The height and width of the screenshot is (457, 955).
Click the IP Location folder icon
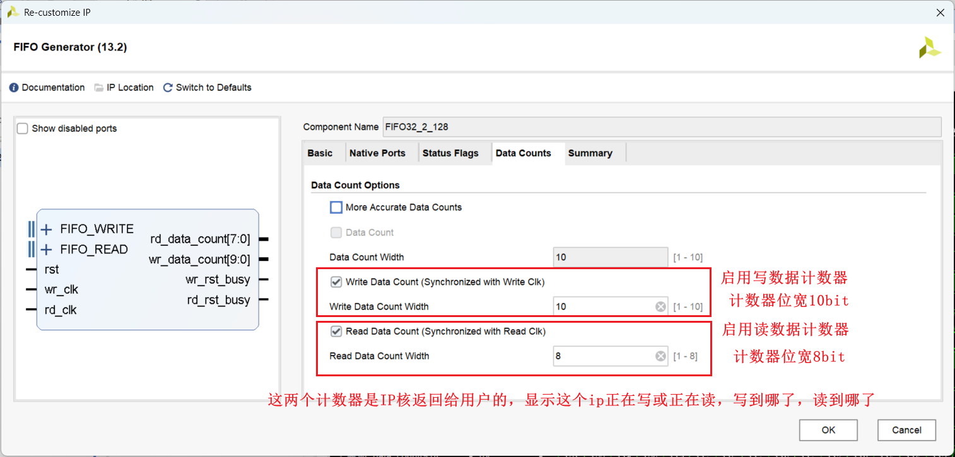tap(99, 88)
